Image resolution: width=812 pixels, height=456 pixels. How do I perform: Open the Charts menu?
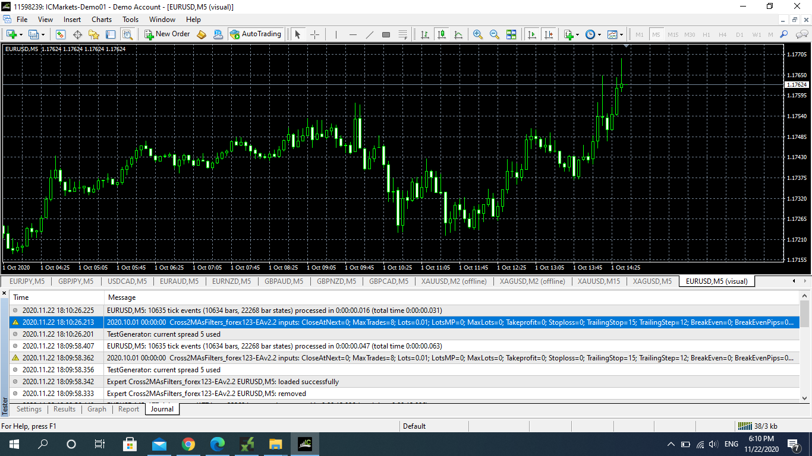point(101,20)
